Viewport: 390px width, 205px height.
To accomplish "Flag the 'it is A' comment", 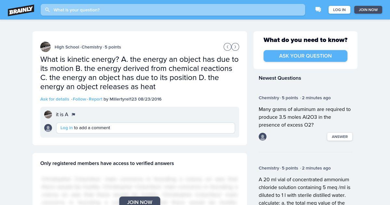I will click(73, 115).
